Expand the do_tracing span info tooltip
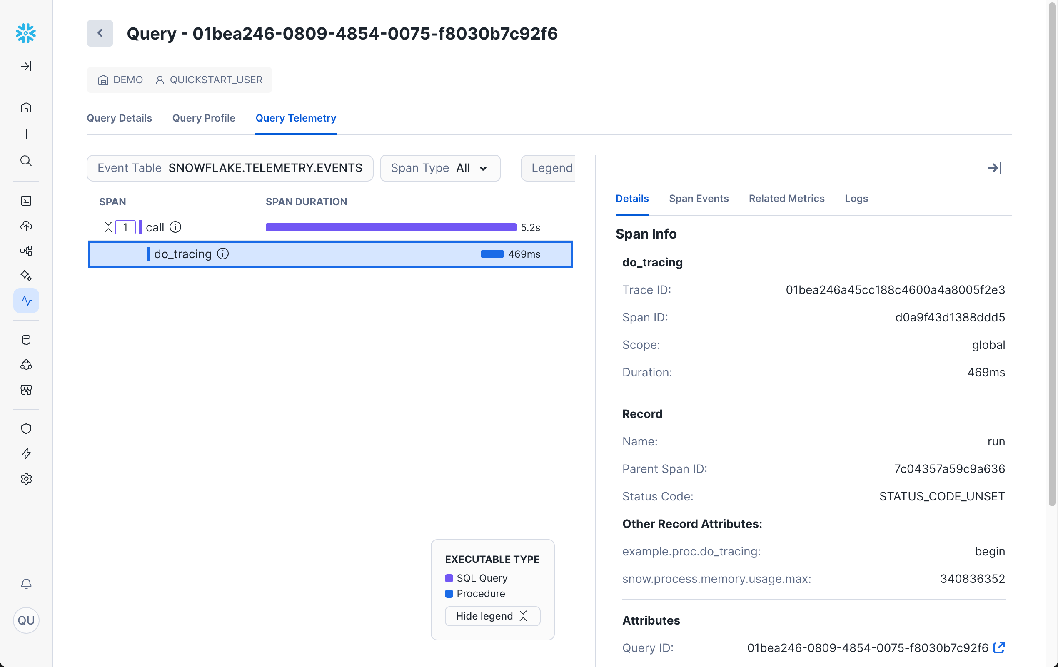The image size is (1058, 667). point(223,254)
